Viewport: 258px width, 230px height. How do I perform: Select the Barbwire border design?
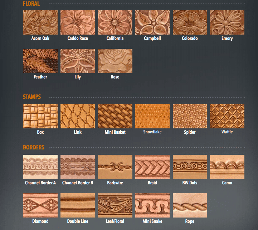115,167
